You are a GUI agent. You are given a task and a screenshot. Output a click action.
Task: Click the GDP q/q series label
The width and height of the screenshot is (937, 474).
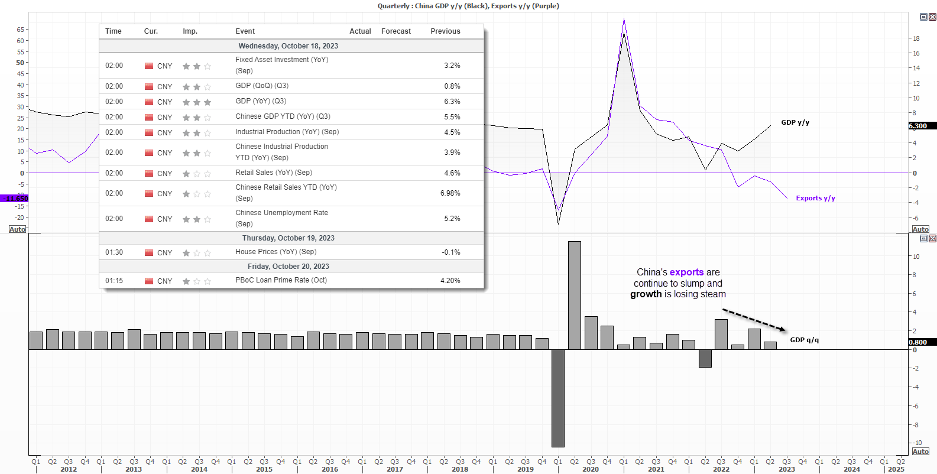pos(805,340)
